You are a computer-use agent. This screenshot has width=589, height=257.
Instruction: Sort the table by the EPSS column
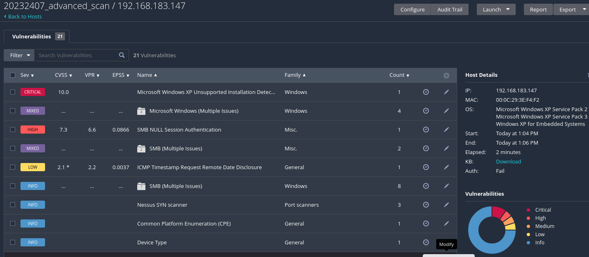tap(121, 75)
